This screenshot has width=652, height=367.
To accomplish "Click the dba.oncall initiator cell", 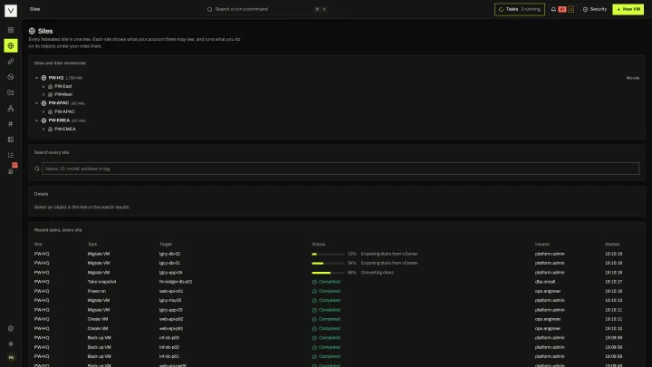I will 545,282.
